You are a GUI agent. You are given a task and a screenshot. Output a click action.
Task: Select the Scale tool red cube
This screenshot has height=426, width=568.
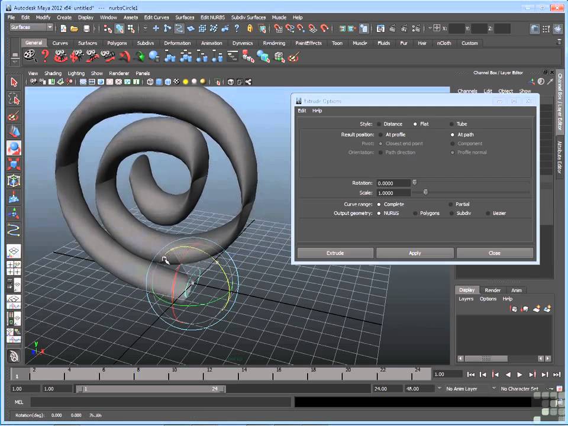point(14,164)
